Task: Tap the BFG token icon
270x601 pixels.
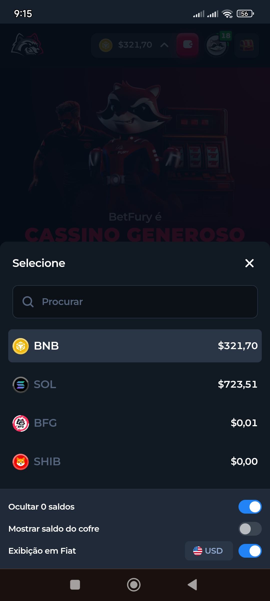Action: tap(20, 423)
